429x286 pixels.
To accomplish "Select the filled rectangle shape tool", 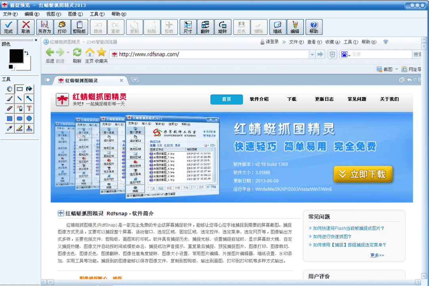I will pyautogui.click(x=10, y=118).
